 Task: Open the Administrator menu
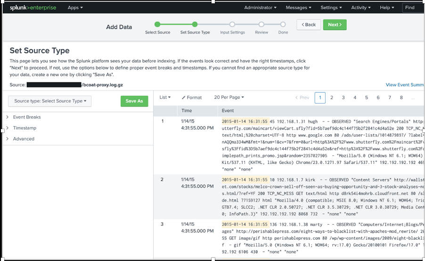[x=260, y=8]
